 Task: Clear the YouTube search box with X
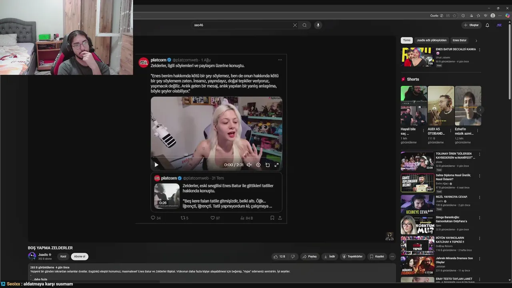click(295, 25)
